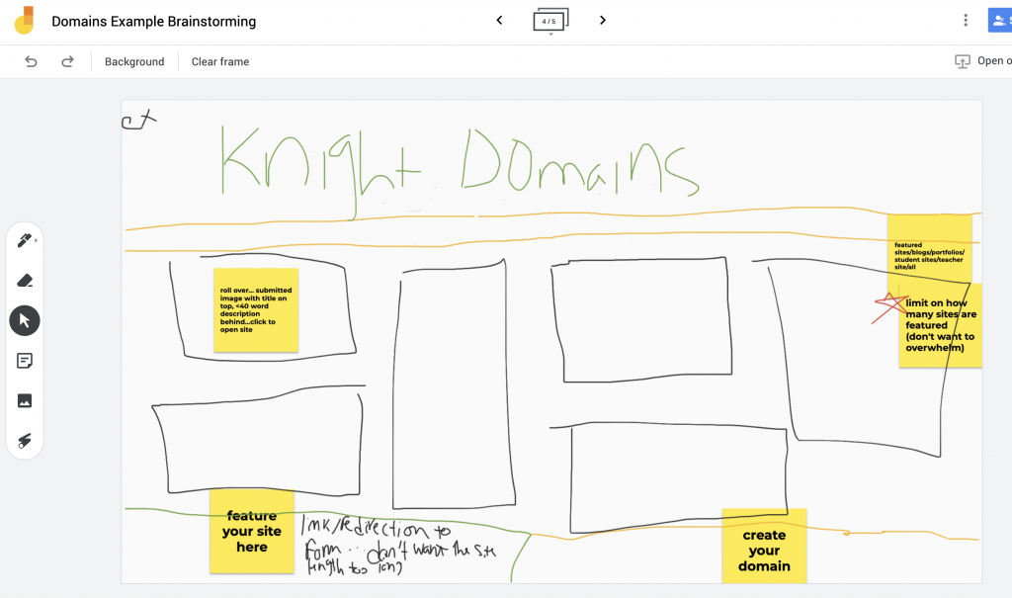The height and width of the screenshot is (598, 1012).
Task: Click the Open on a Jamboard button
Action: point(982,61)
